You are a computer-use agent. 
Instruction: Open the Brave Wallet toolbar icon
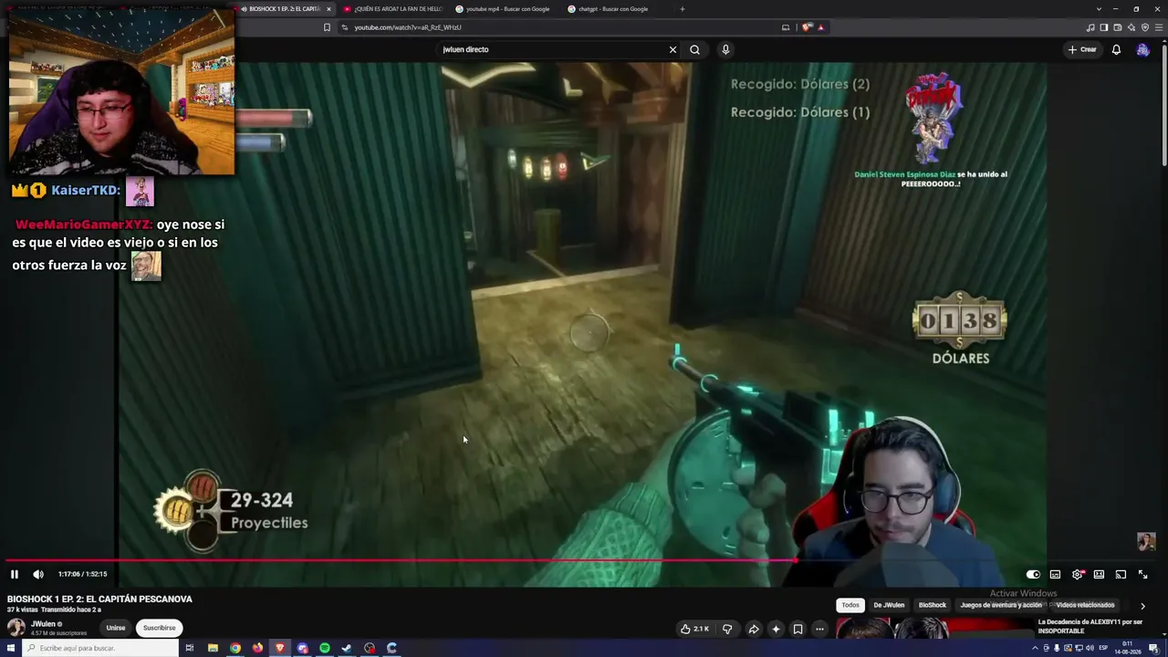[1118, 27]
